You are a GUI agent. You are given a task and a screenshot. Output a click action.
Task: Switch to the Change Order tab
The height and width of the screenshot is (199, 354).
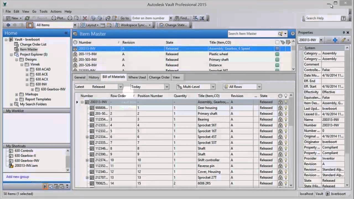(x=159, y=77)
